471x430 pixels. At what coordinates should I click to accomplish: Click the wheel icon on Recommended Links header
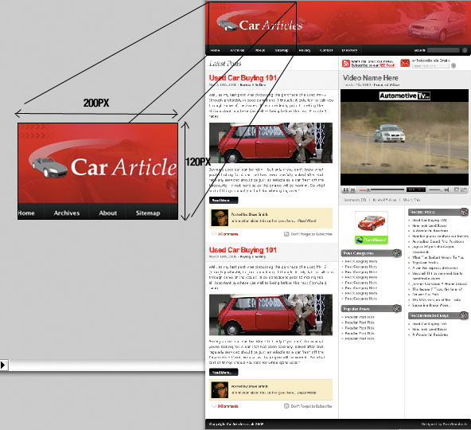pos(464,315)
